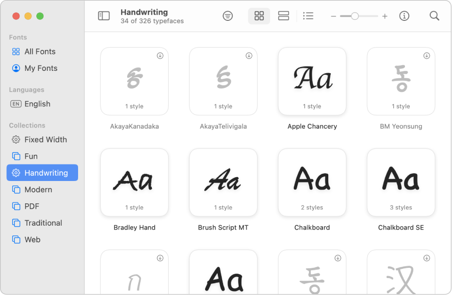Download the BM Yeonsung font
The height and width of the screenshot is (296, 452).
[427, 56]
